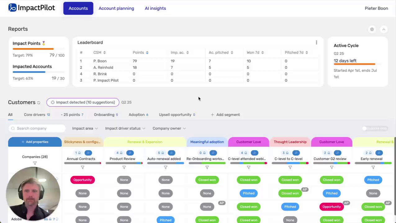Select the Core drivers segment
The width and height of the screenshot is (396, 223).
pyautogui.click(x=37, y=115)
